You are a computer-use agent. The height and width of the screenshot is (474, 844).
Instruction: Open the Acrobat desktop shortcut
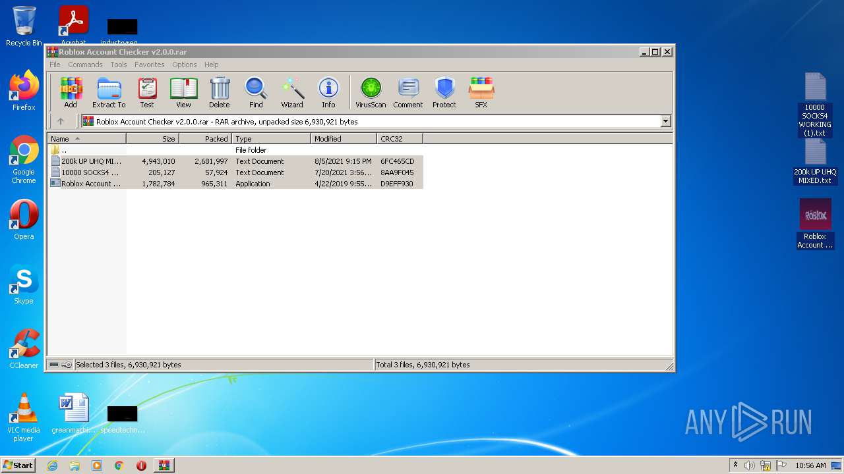[x=73, y=25]
